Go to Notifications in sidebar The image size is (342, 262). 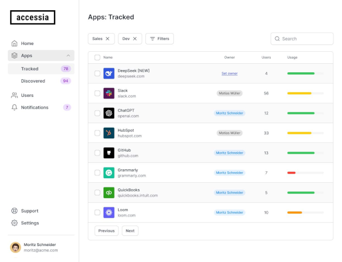pyautogui.click(x=35, y=108)
